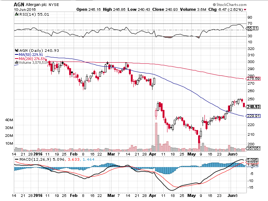Click the Volume 3,570,519 legend text
The width and height of the screenshot is (268, 201).
point(33,63)
